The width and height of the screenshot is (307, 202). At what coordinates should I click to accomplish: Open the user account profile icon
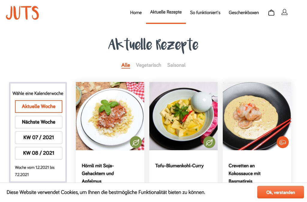pyautogui.click(x=285, y=12)
